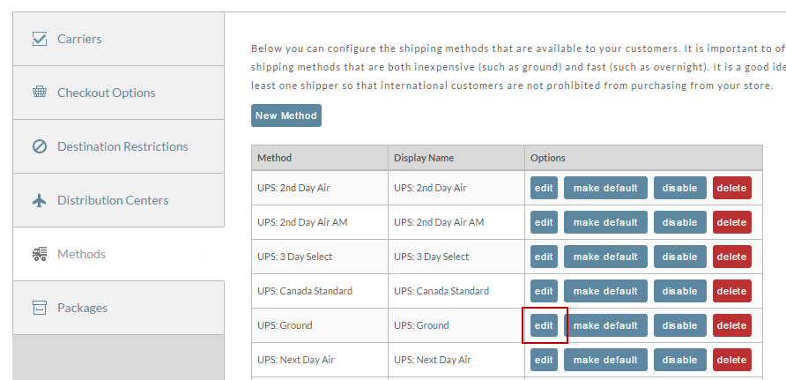Edit the UPS: Ground method
Image resolution: width=786 pixels, height=380 pixels.
[x=544, y=325]
